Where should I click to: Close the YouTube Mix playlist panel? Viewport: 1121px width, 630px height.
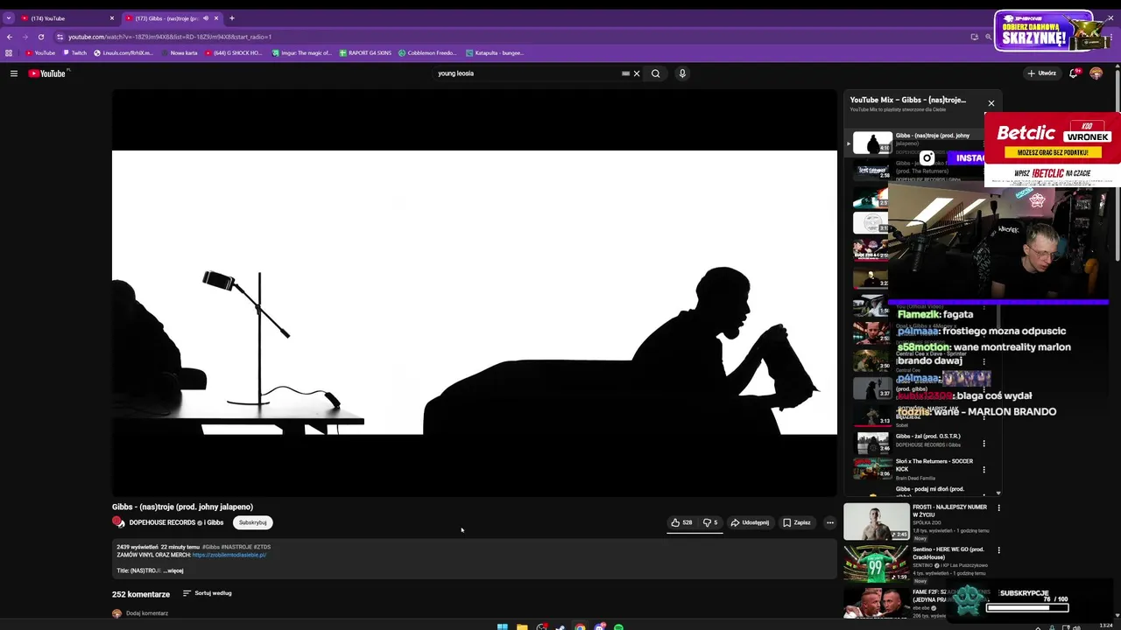[991, 103]
